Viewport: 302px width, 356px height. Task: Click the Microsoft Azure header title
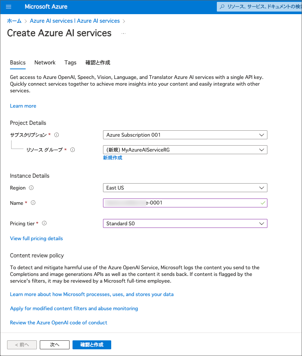pos(46,7)
